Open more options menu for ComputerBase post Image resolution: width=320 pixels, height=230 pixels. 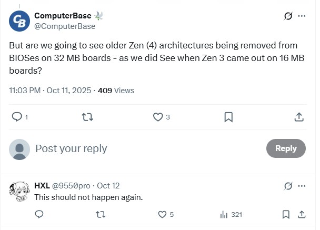pyautogui.click(x=302, y=16)
